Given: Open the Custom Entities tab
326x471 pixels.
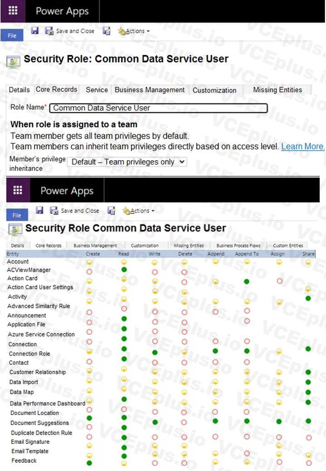Looking at the screenshot, I should [288, 245].
